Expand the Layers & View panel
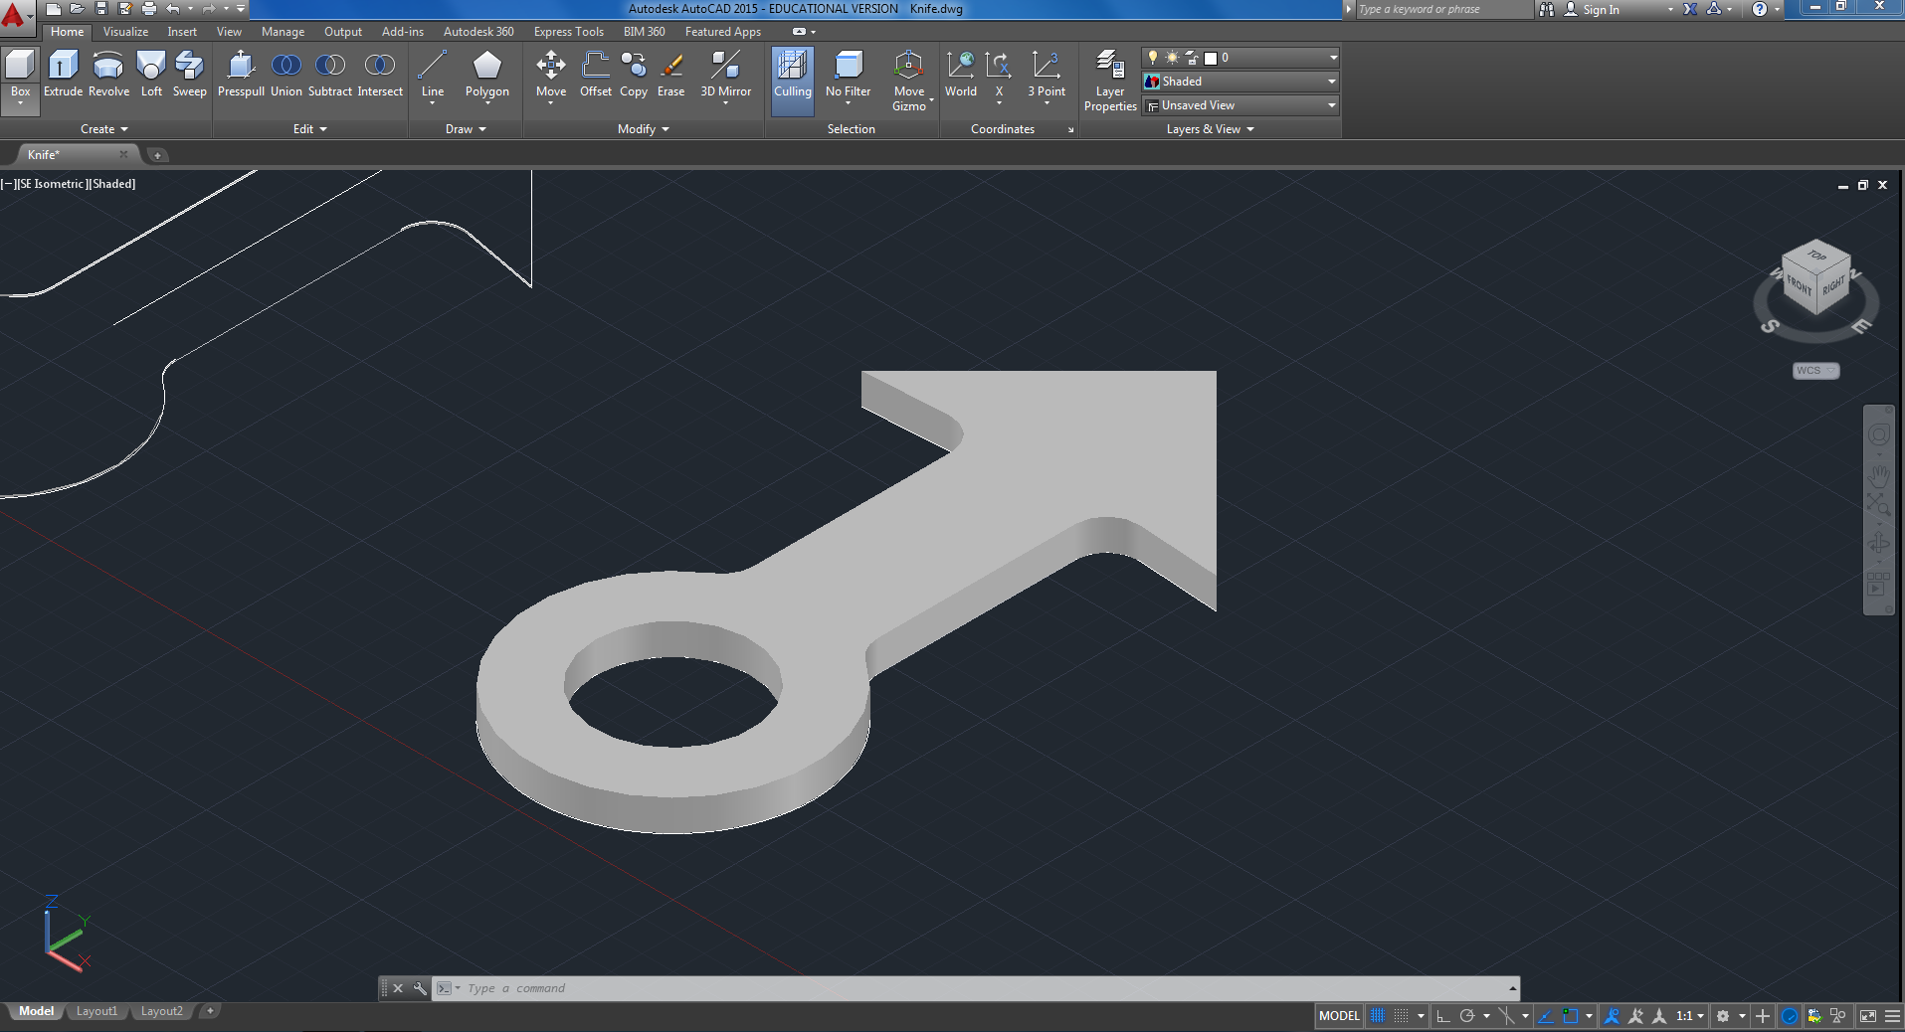The width and height of the screenshot is (1905, 1032). 1210,129
